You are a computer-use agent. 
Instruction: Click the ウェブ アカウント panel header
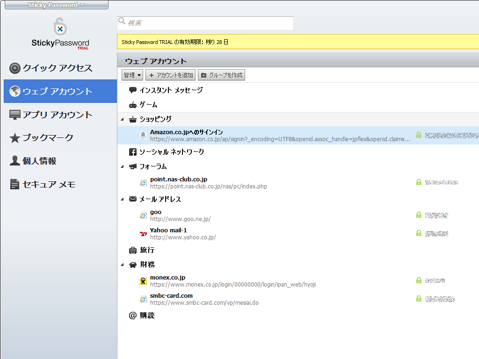point(298,61)
